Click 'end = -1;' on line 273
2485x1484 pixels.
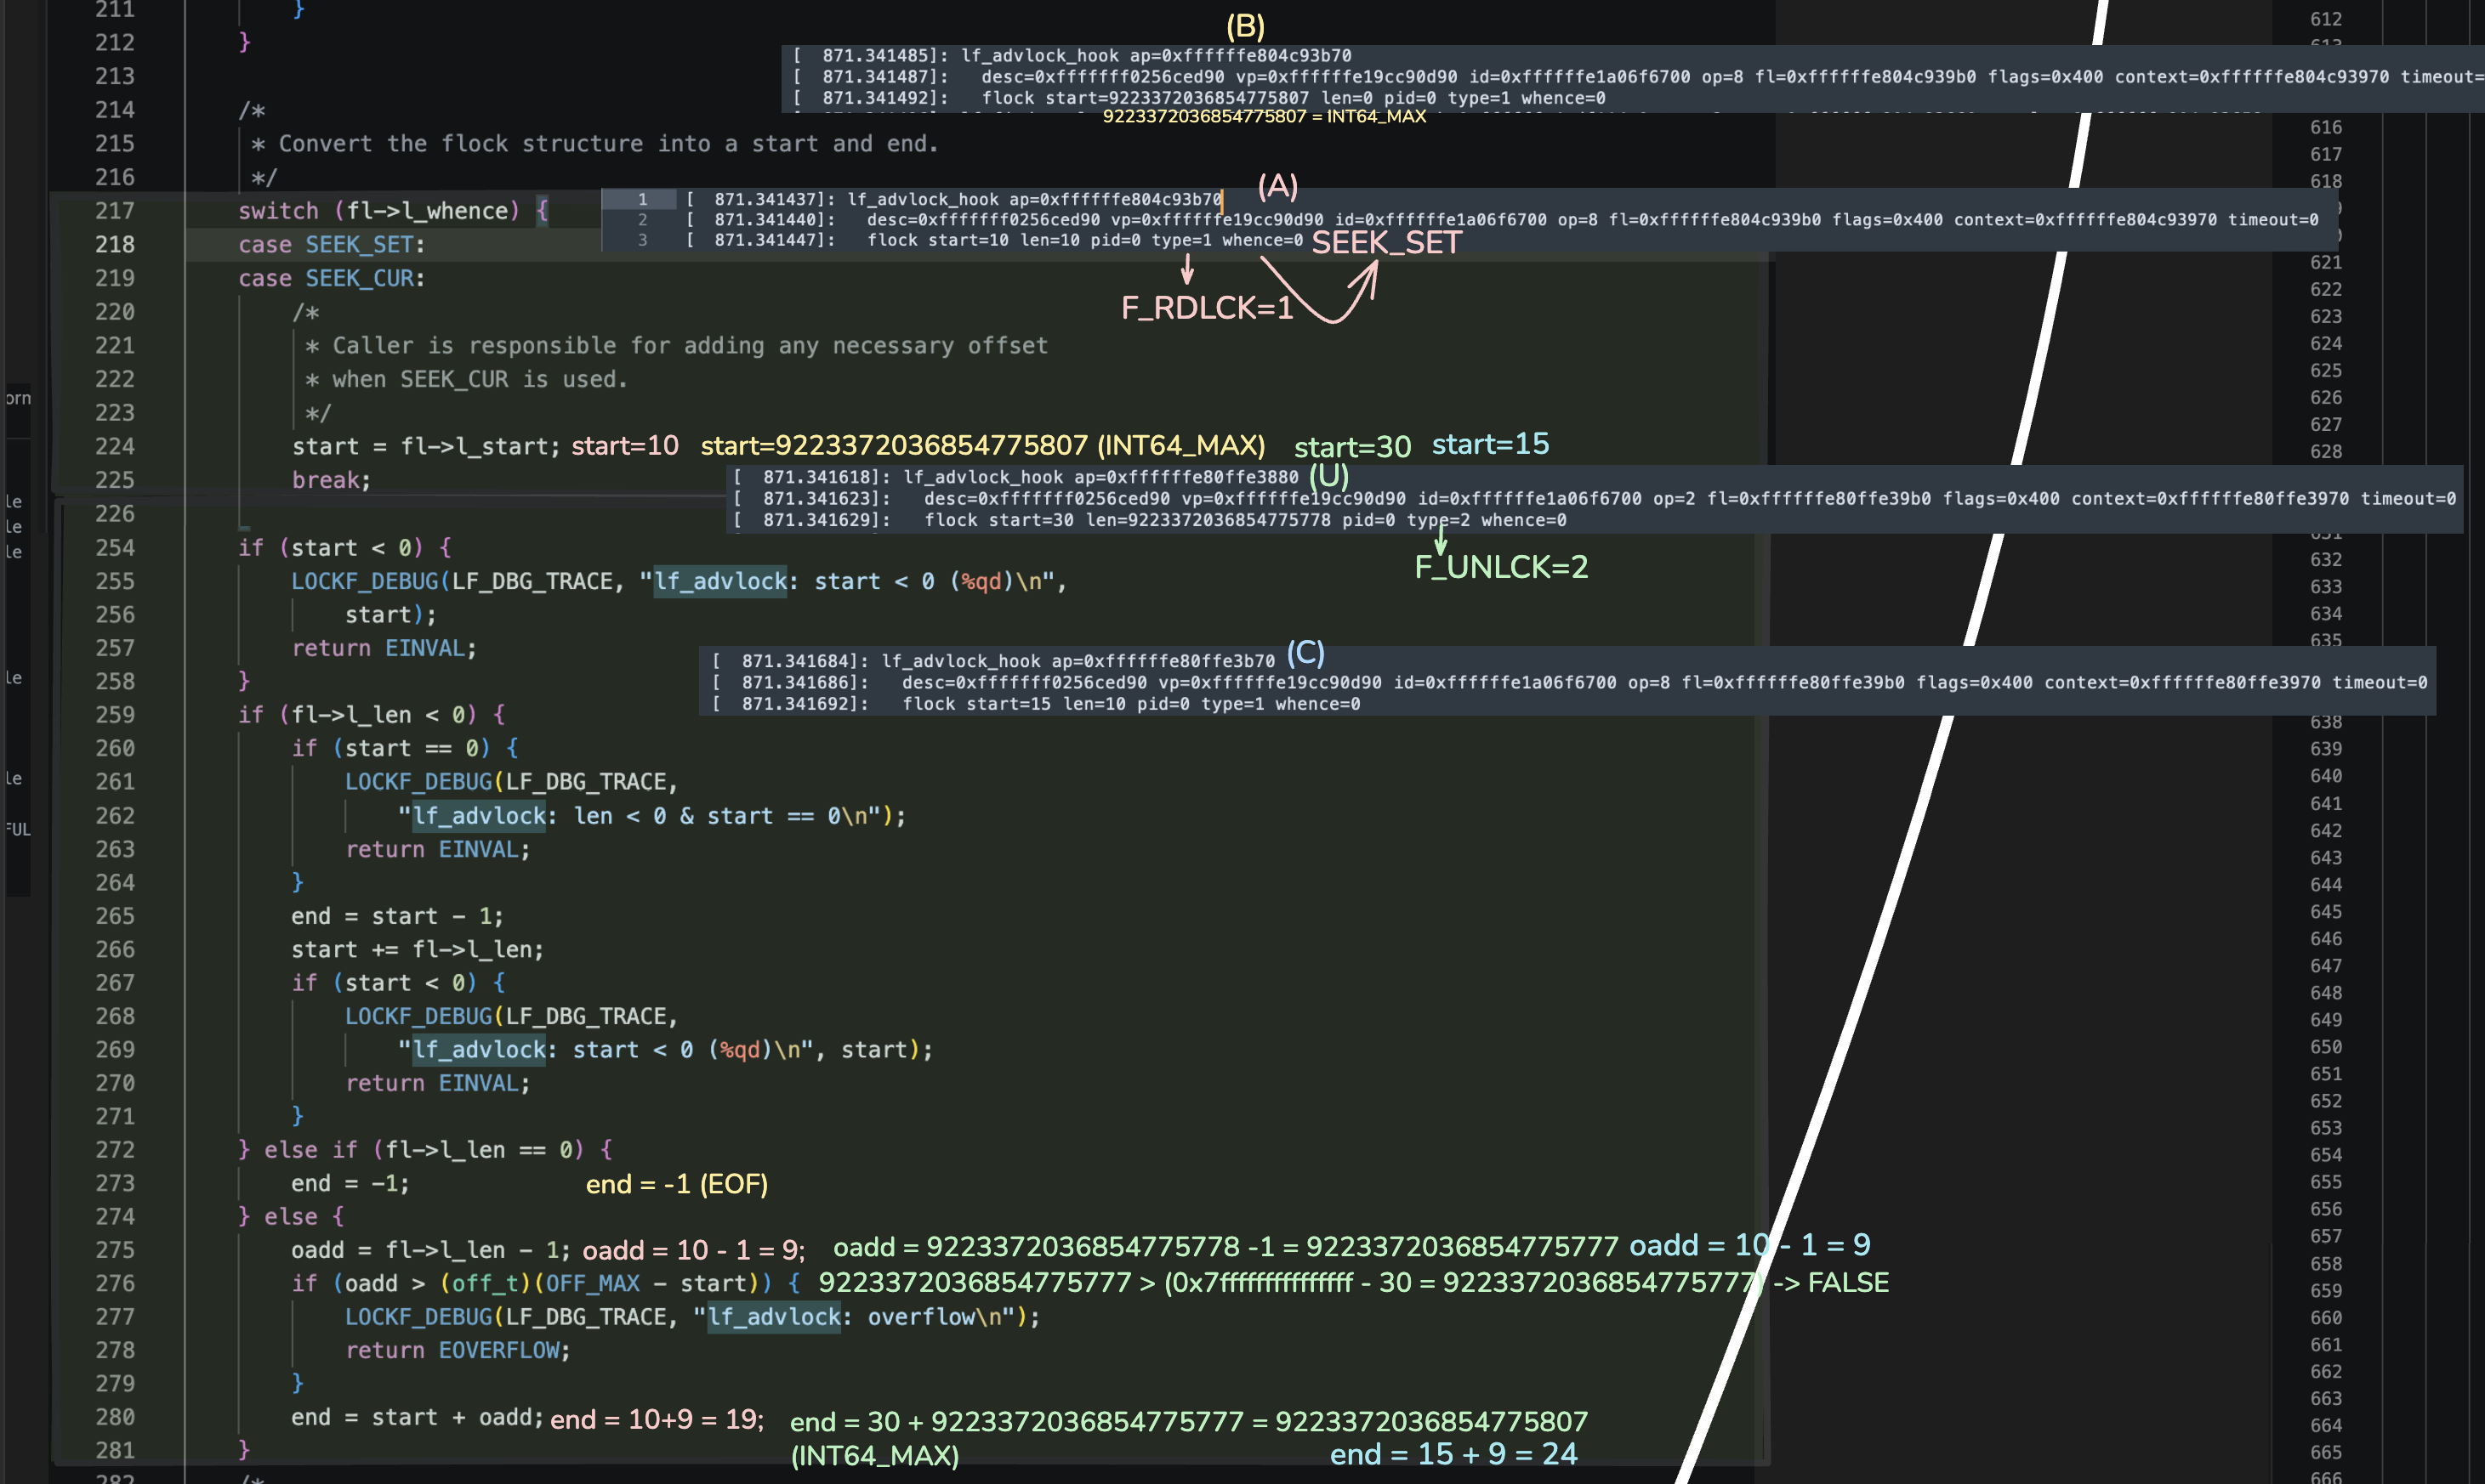click(350, 1184)
